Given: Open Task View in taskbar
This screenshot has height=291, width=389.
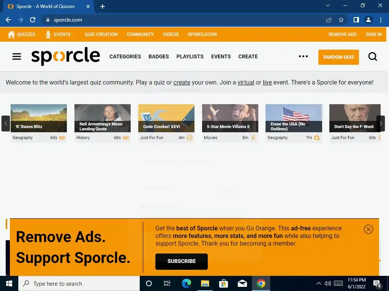Looking at the screenshot, I should tap(167, 283).
